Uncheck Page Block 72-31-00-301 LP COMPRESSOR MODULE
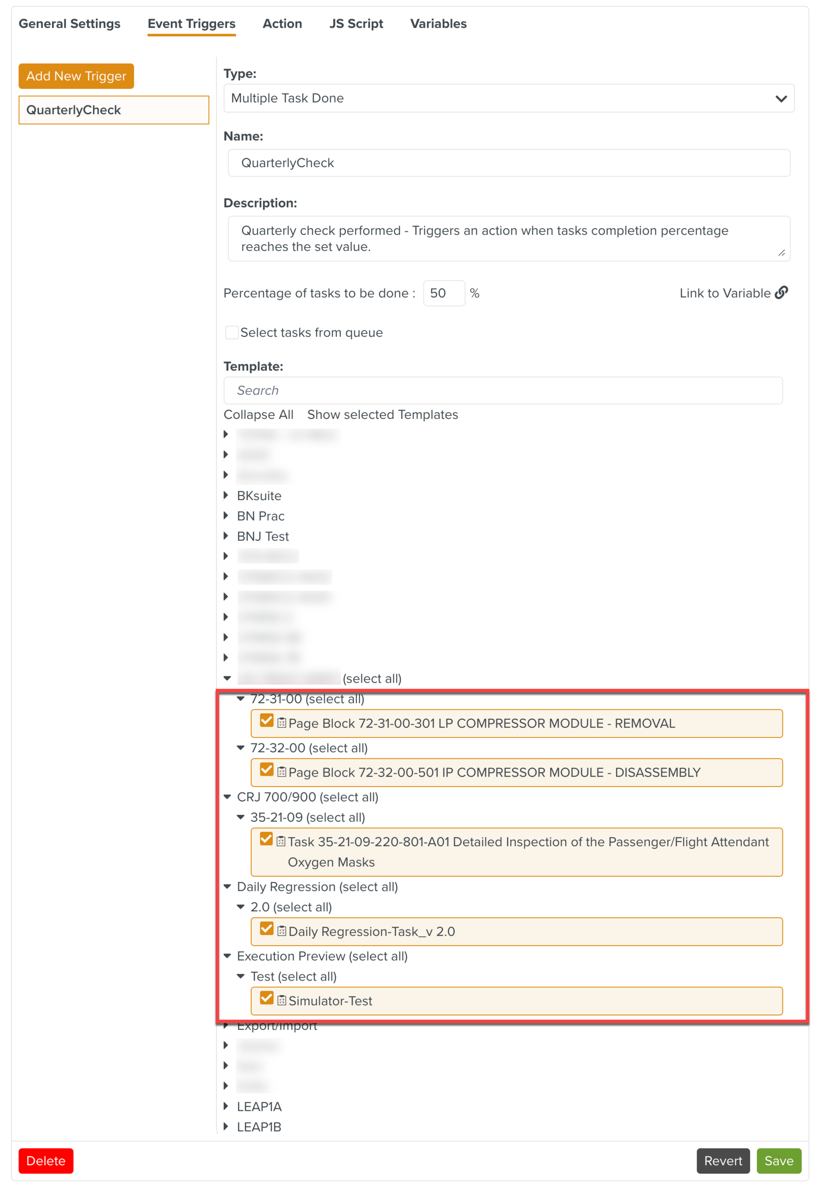The width and height of the screenshot is (822, 1194). click(x=266, y=721)
